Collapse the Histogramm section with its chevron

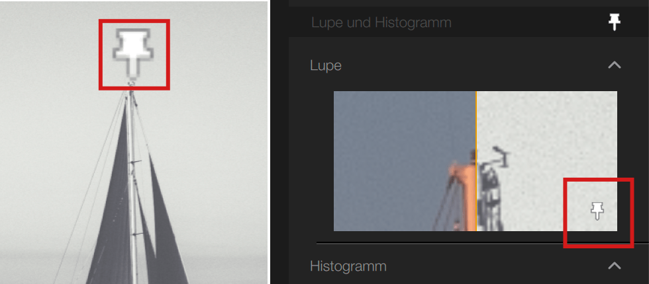click(x=615, y=266)
